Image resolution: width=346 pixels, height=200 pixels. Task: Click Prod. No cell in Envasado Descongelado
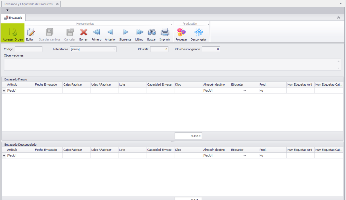[x=272, y=155]
